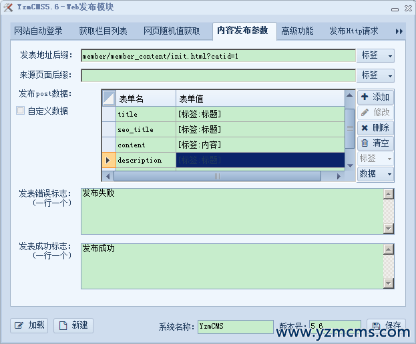Click the table's horizontal scroll right arrow

click(339, 177)
